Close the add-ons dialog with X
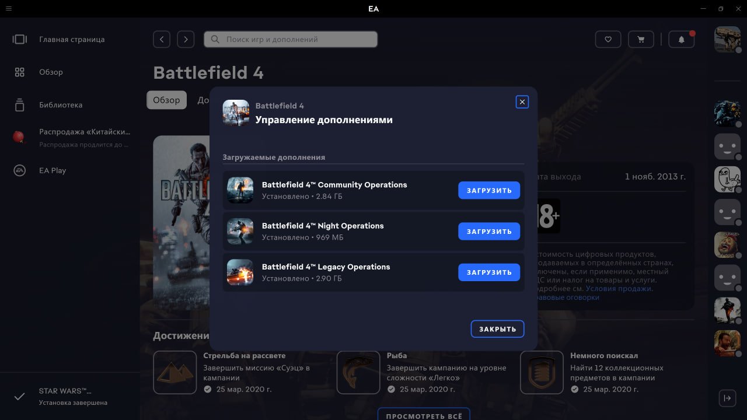The image size is (747, 420). pyautogui.click(x=522, y=102)
